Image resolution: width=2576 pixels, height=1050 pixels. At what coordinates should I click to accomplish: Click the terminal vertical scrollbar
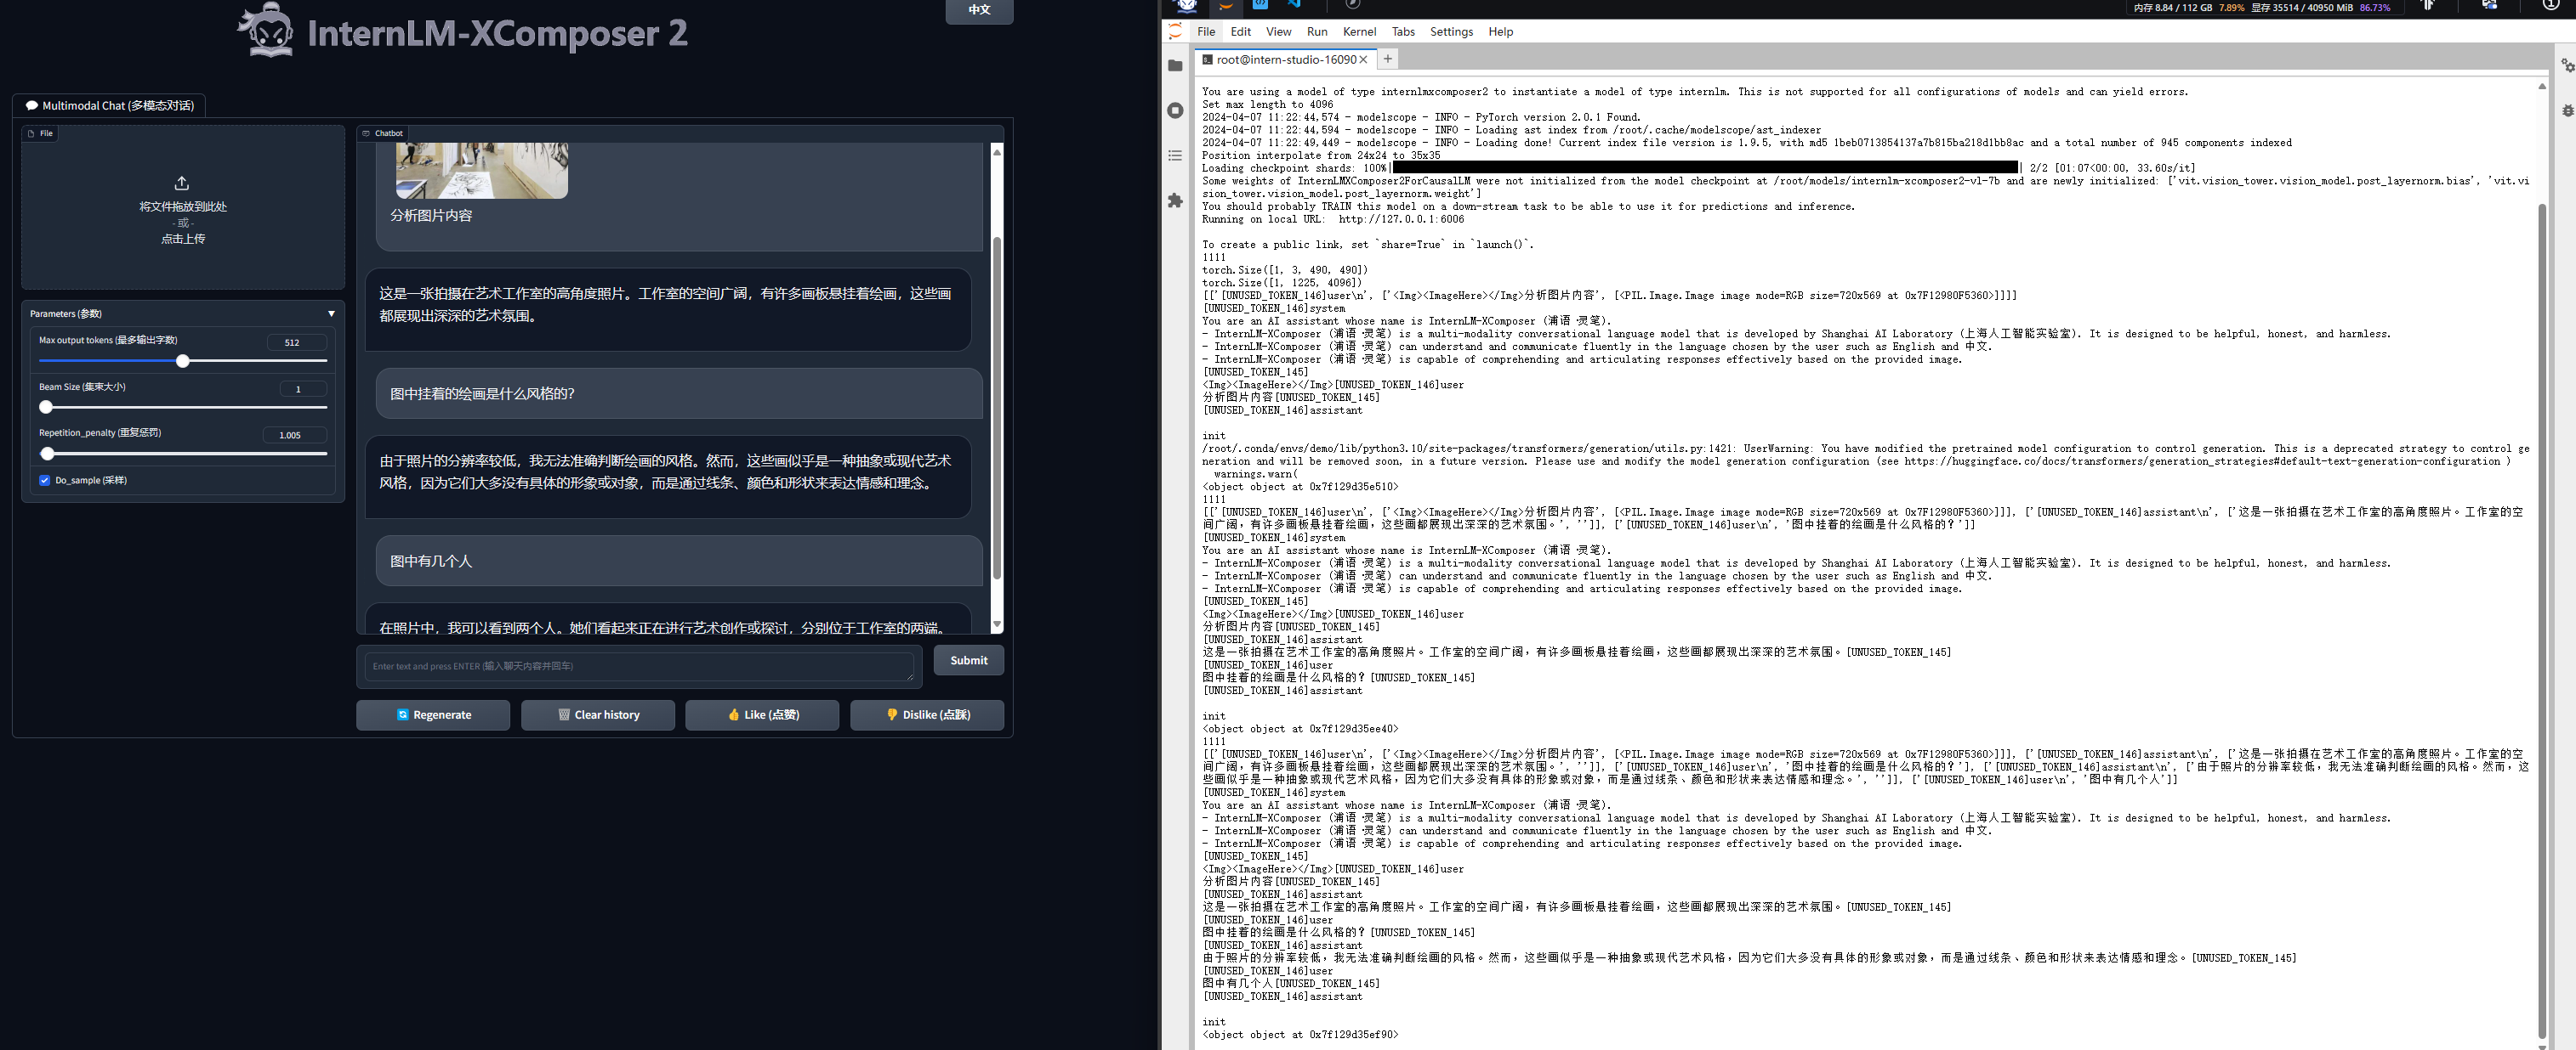(2541, 619)
